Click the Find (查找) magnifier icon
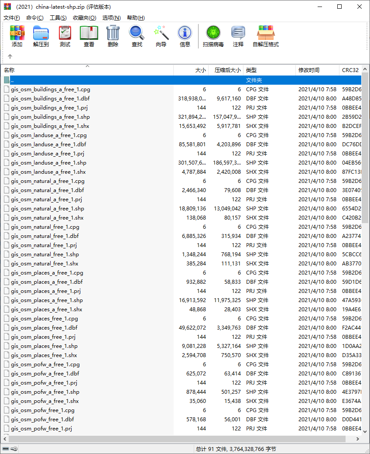Image resolution: width=370 pixels, height=454 pixels. 137,36
